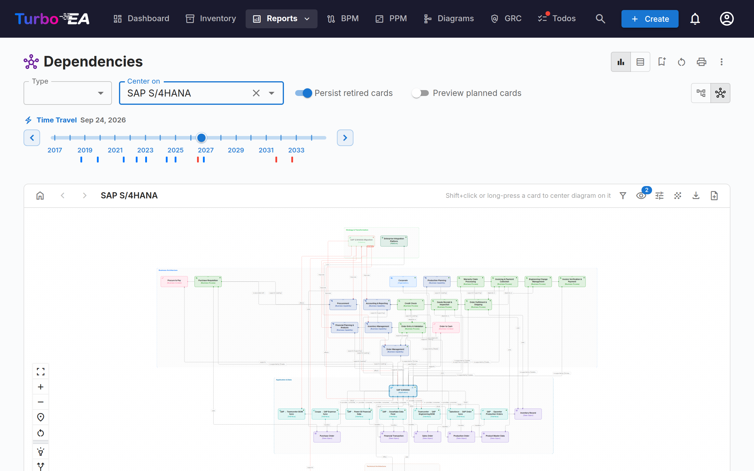Select network graph layout icon
The image size is (754, 471).
pyautogui.click(x=720, y=93)
